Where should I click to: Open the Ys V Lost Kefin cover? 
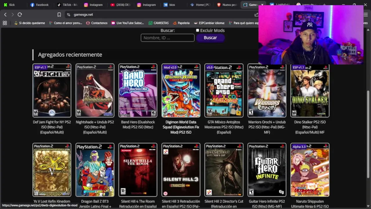52,170
